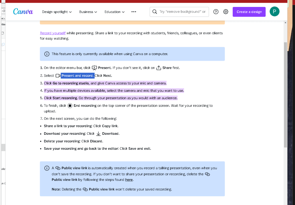Screen dimensions: 295x205
Task: Click 'Go to recording studio' text in step 3
Action: coord(71,83)
